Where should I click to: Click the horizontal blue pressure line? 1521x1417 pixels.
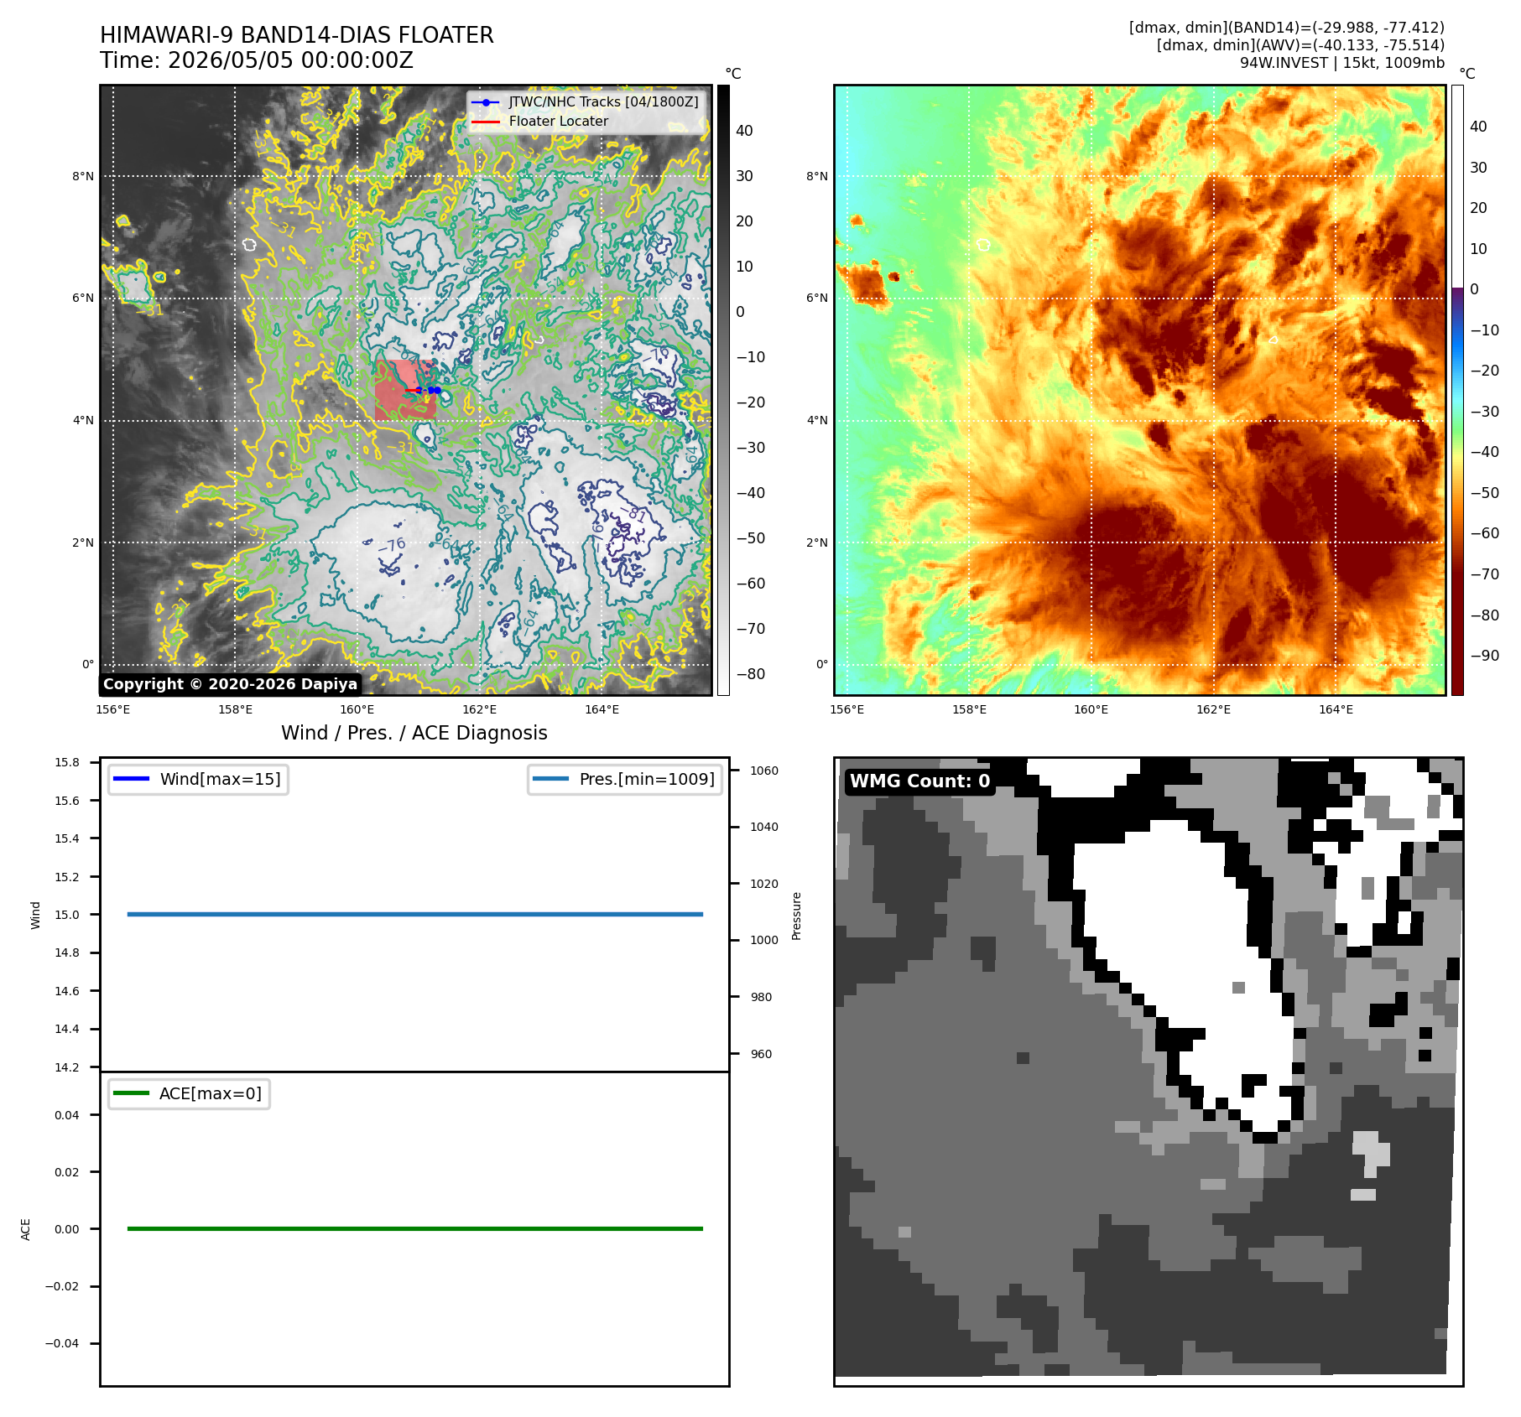(x=415, y=914)
